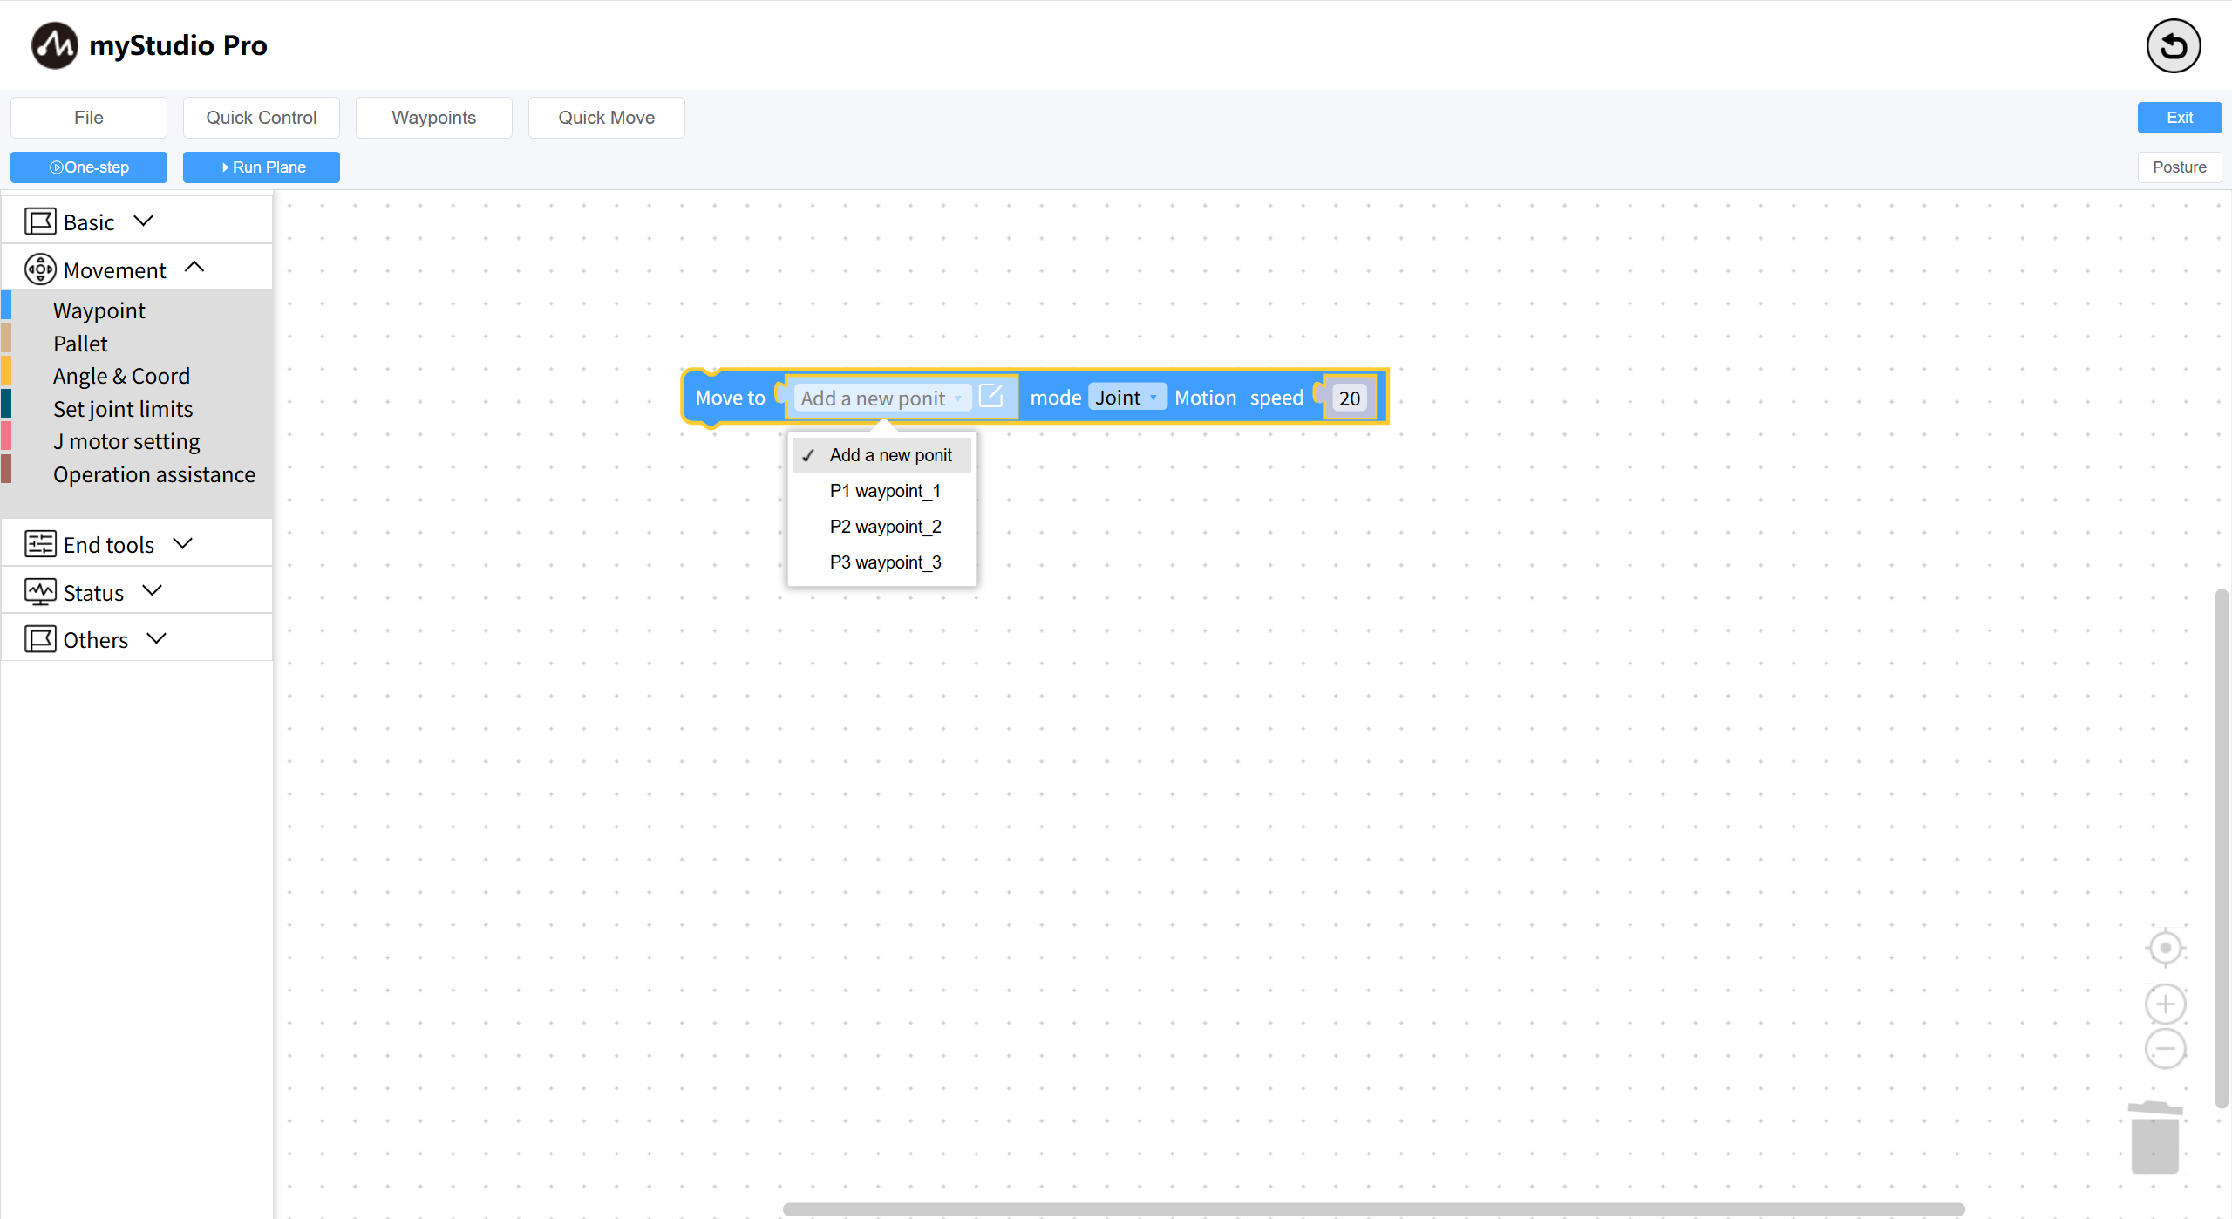Viewport: 2232px width, 1219px height.
Task: Open the Joint mode dropdown
Action: click(x=1126, y=398)
